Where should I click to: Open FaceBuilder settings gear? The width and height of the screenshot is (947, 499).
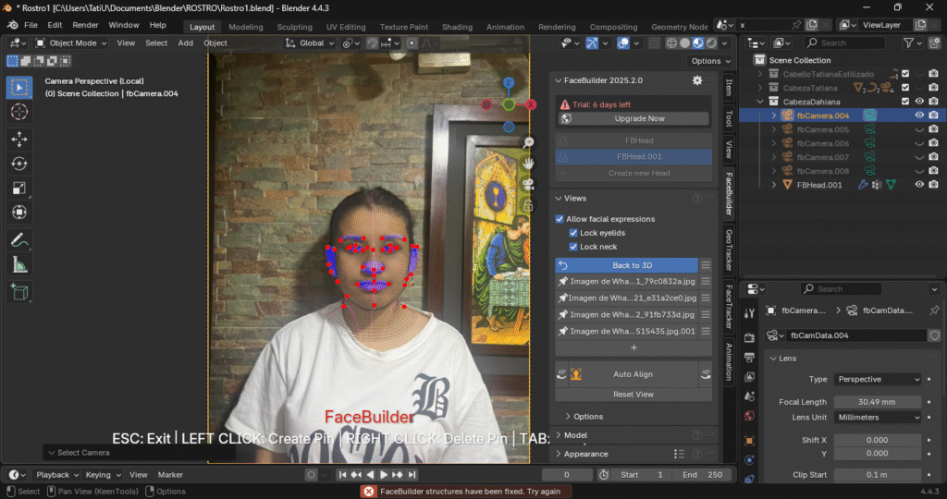(697, 81)
